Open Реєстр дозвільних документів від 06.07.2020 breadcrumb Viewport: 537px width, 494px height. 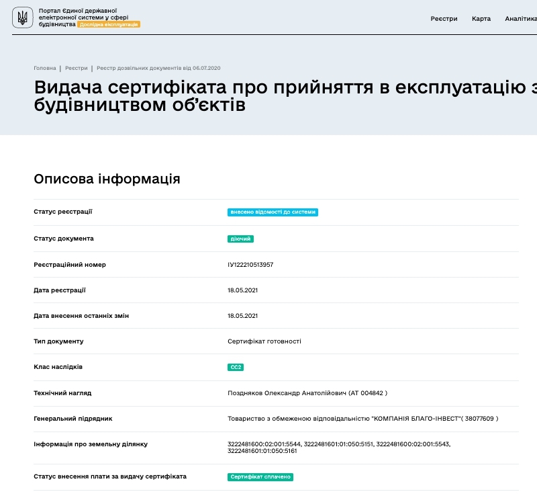tap(158, 68)
